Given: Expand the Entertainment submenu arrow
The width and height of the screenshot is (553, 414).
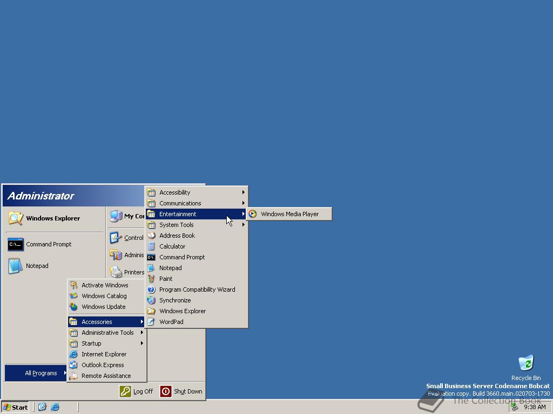Looking at the screenshot, I should tap(244, 214).
